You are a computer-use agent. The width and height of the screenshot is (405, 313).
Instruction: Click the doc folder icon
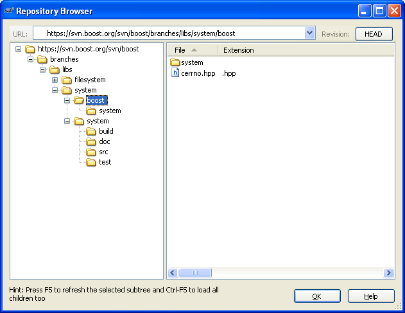pos(91,141)
